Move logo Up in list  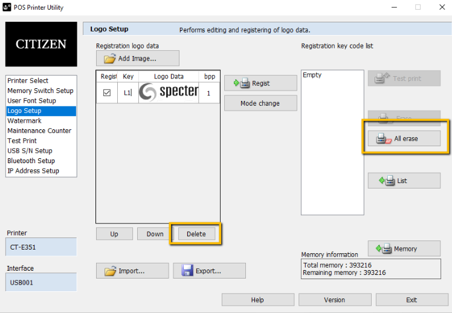click(114, 234)
